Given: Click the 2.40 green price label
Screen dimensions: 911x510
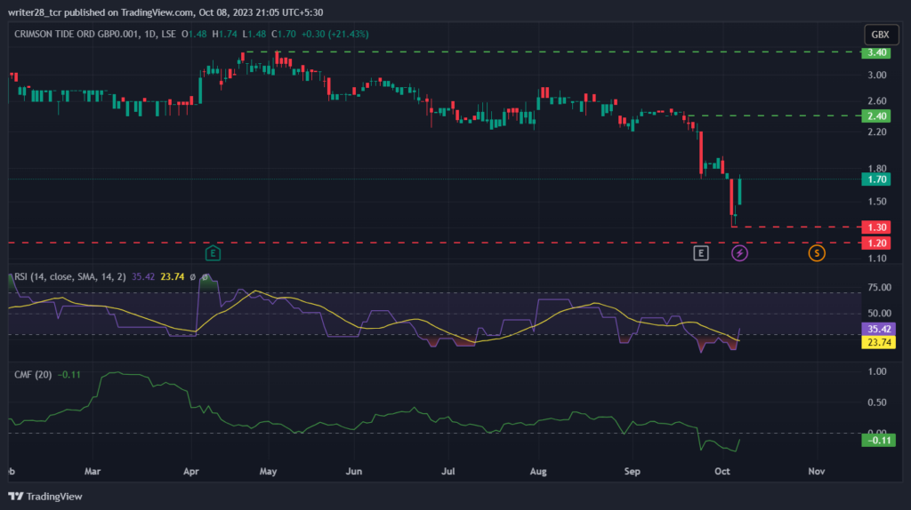Looking at the screenshot, I should 875,116.
